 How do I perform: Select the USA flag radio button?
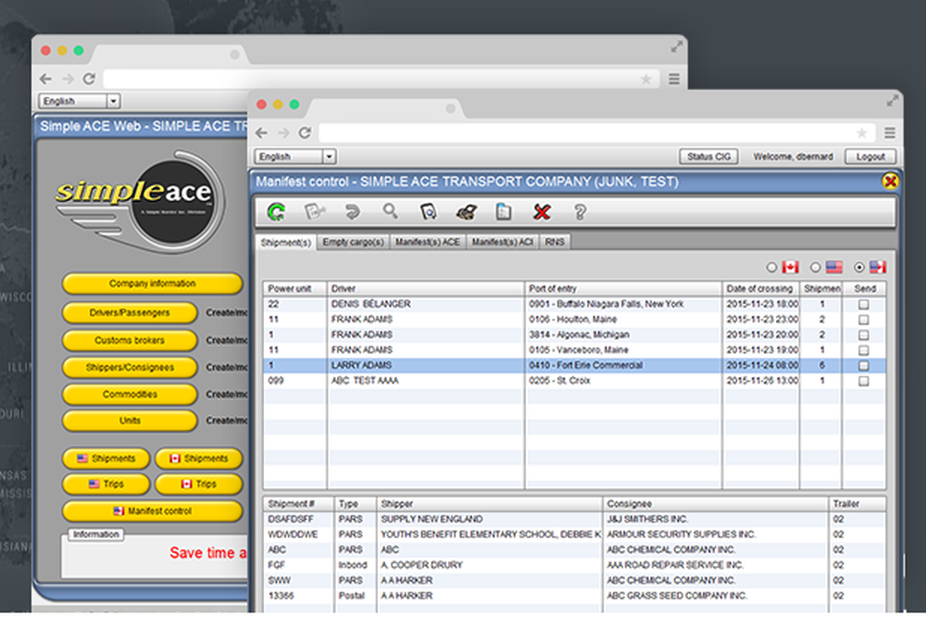pos(815,268)
